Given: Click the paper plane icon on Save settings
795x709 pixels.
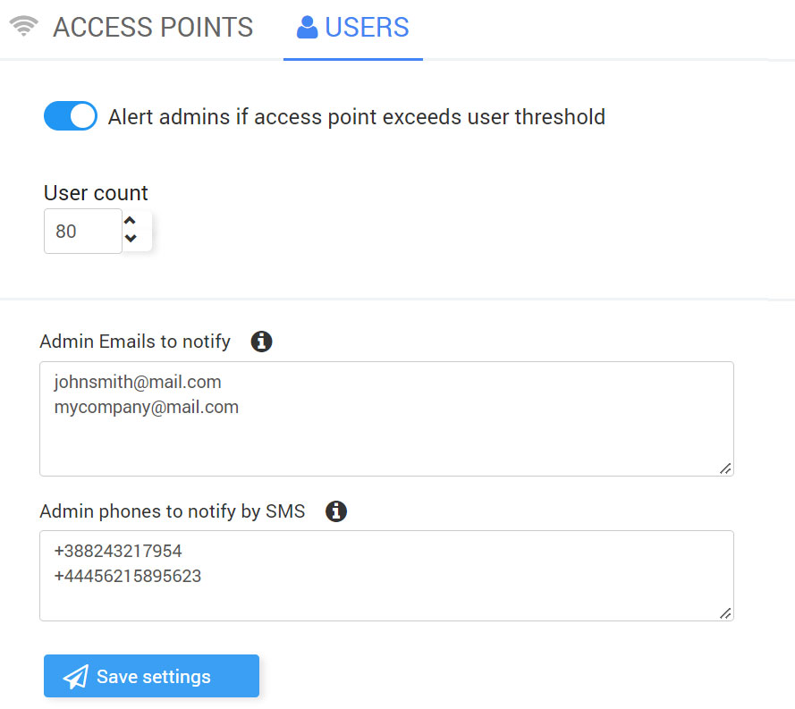Looking at the screenshot, I should click(x=76, y=677).
